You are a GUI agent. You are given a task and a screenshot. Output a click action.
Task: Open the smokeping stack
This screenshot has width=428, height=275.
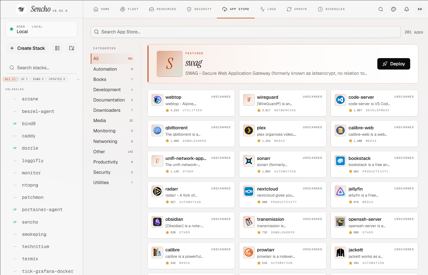pos(41,234)
